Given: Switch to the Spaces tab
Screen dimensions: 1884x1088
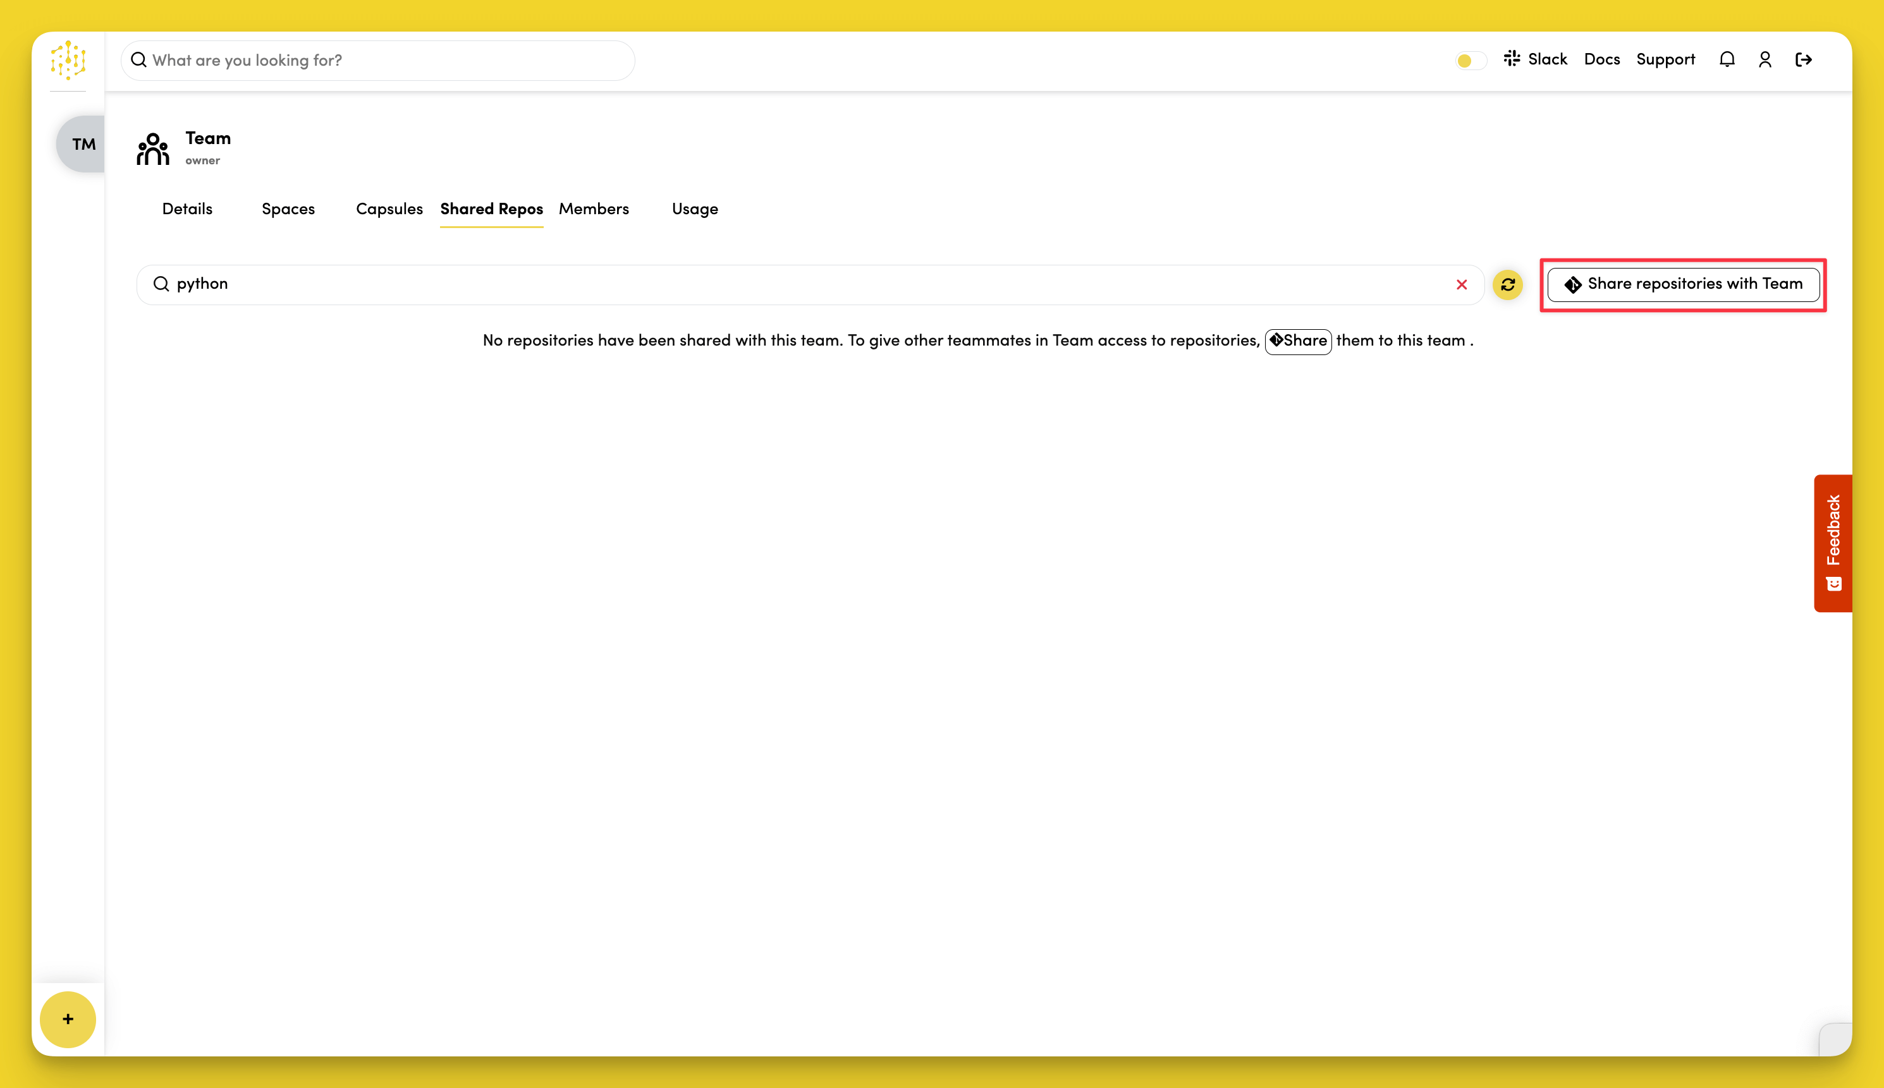Looking at the screenshot, I should (288, 209).
